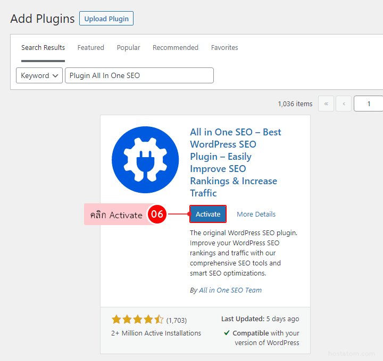Go to first page of results
Image resolution: width=383 pixels, height=361 pixels.
click(x=326, y=104)
